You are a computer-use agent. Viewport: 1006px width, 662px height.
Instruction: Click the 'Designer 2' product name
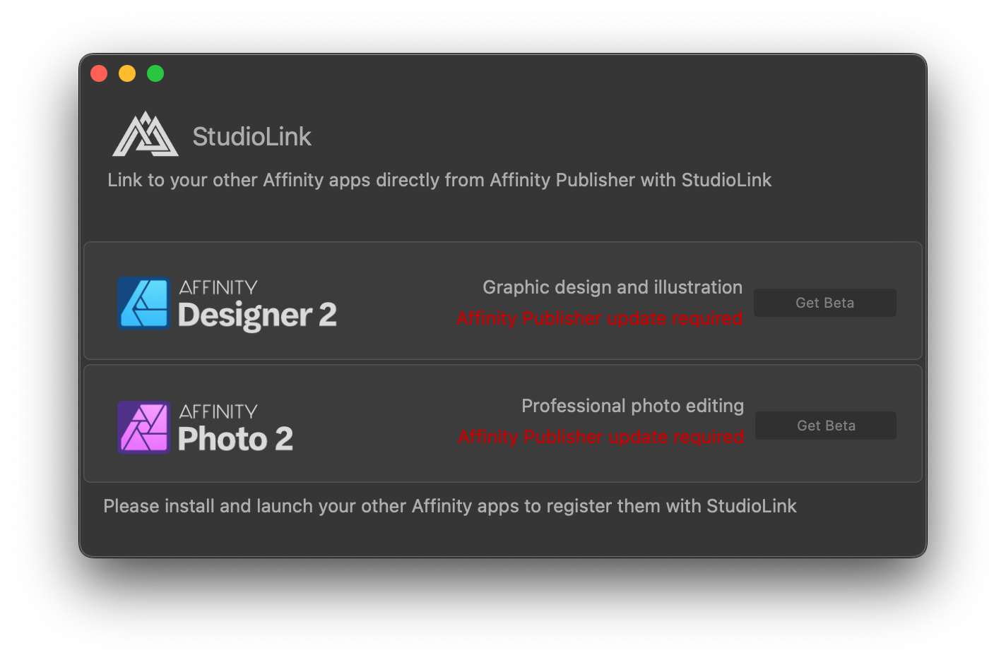coord(257,315)
